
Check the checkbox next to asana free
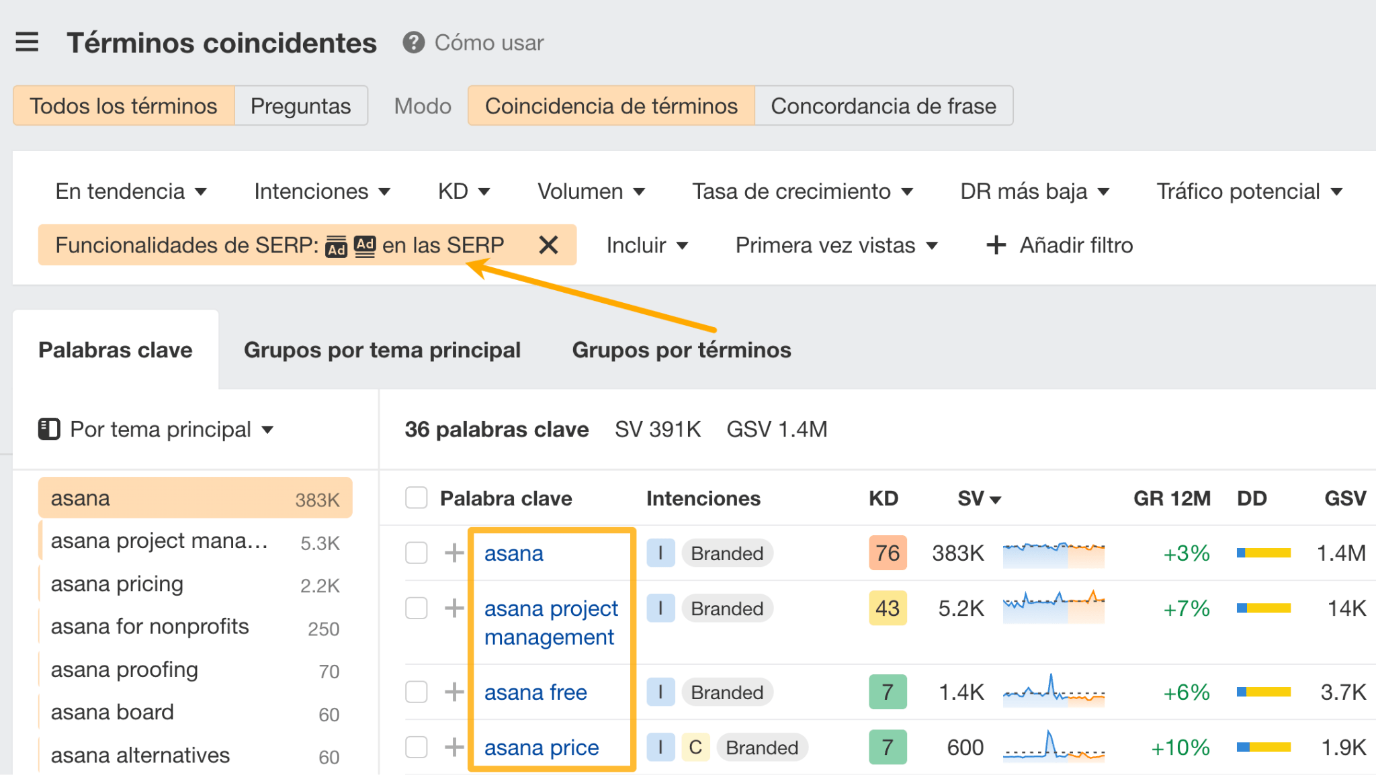[x=416, y=692]
